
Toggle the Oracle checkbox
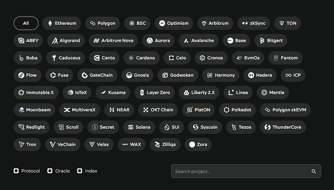pyautogui.click(x=50, y=171)
